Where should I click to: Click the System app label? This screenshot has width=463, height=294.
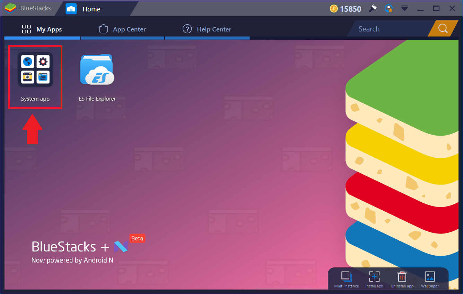[35, 99]
